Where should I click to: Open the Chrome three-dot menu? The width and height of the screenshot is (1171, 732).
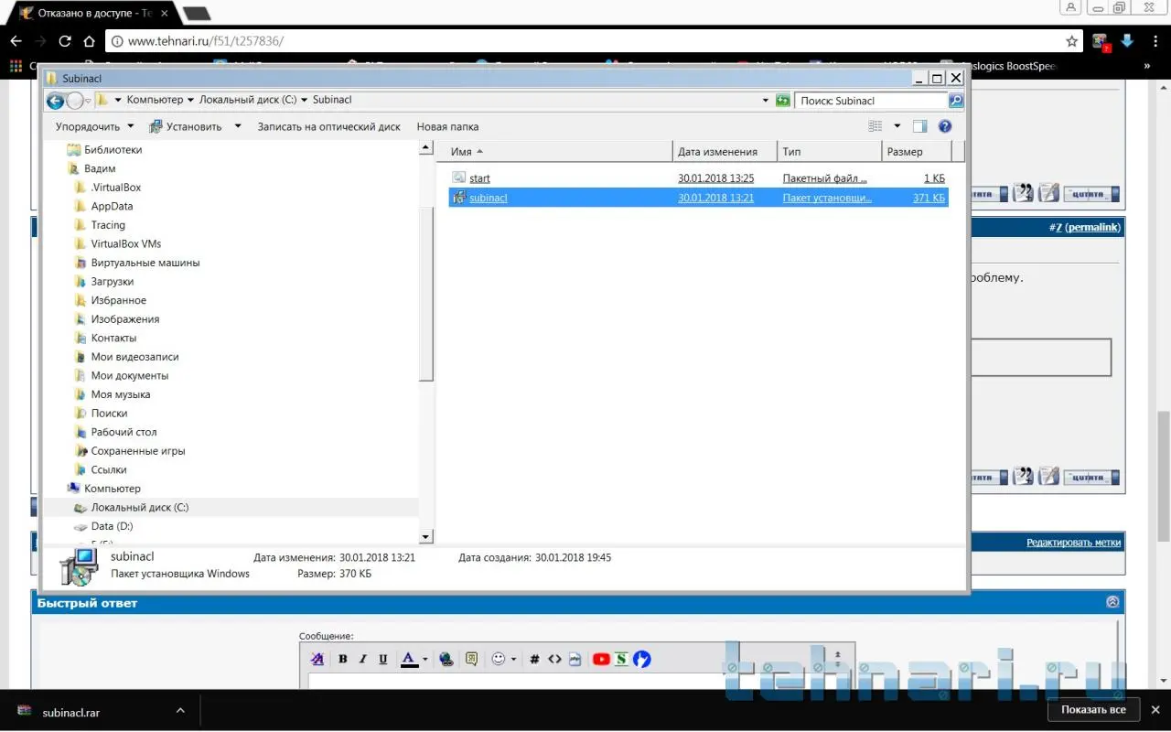[1155, 41]
